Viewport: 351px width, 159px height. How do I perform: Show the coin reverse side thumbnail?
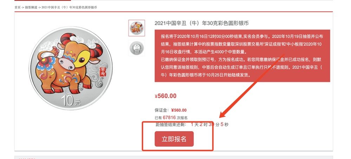137,48
